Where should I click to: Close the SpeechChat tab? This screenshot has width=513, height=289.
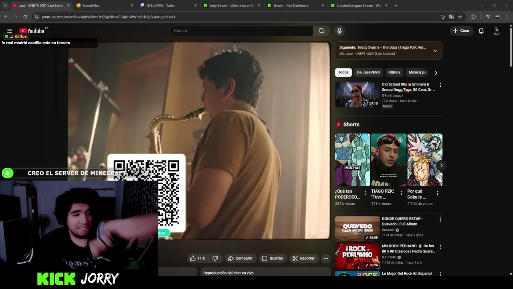[132, 6]
